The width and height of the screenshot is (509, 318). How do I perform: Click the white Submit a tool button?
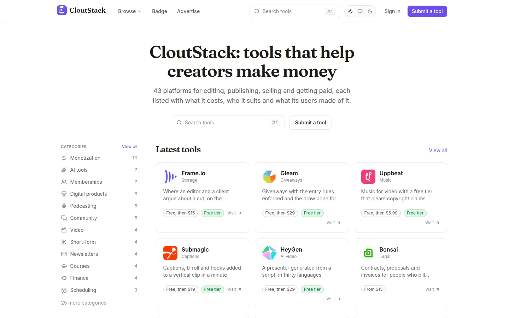(x=310, y=123)
